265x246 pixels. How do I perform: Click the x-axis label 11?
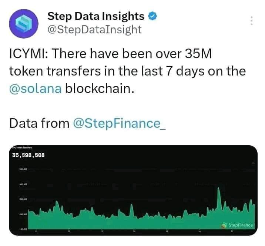(36, 232)
